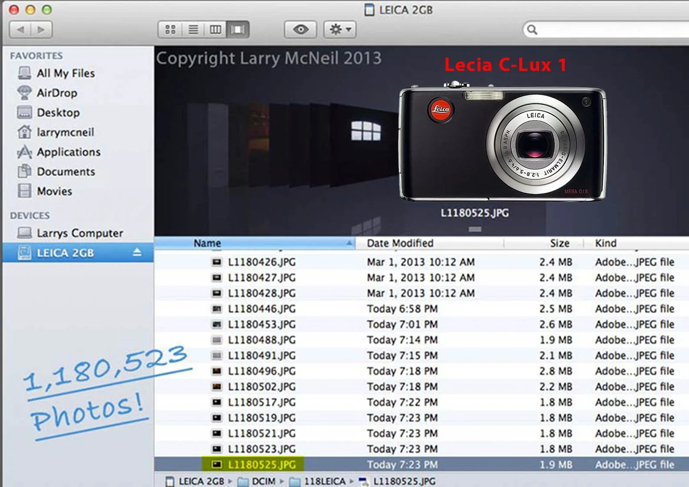Click the Cover Flow resize handle bar
This screenshot has width=689, height=487.
(x=475, y=229)
